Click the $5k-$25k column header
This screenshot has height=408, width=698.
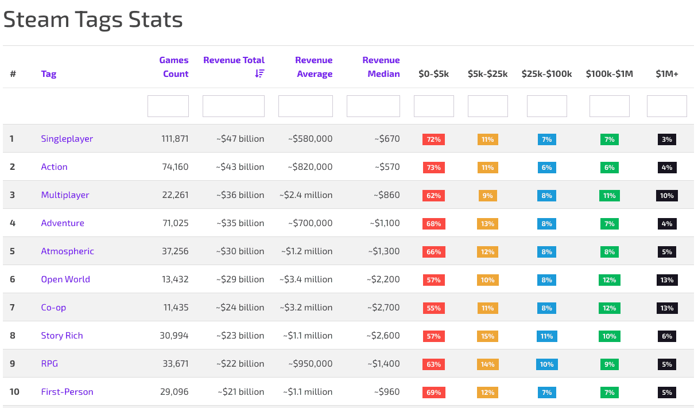coord(488,73)
